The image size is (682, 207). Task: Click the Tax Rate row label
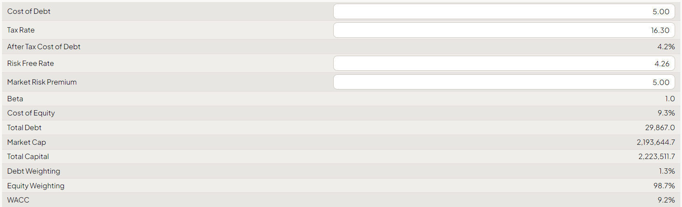point(21,30)
